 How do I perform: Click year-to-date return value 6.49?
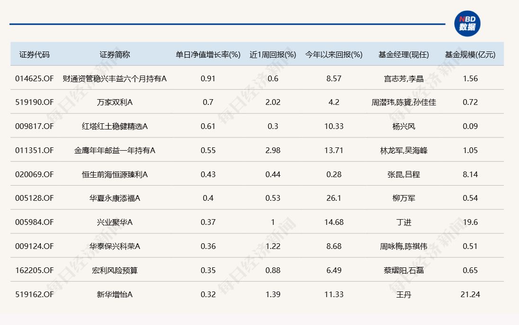pos(334,271)
